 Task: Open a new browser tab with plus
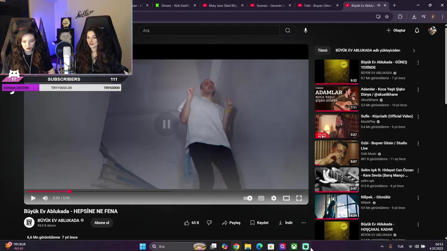pos(394,5)
